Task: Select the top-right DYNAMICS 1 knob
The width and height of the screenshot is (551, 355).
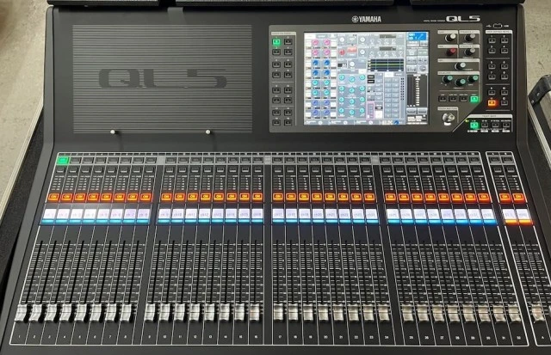Action: (470, 37)
